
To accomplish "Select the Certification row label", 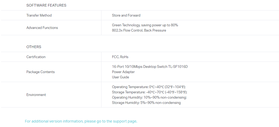I will coord(36,57).
